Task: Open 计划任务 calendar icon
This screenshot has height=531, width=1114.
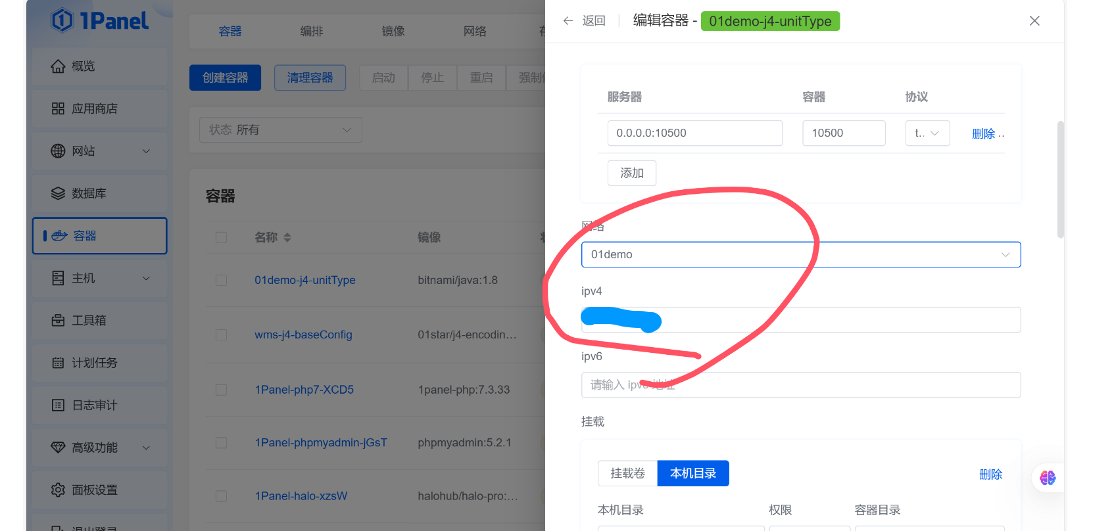Action: click(x=58, y=363)
